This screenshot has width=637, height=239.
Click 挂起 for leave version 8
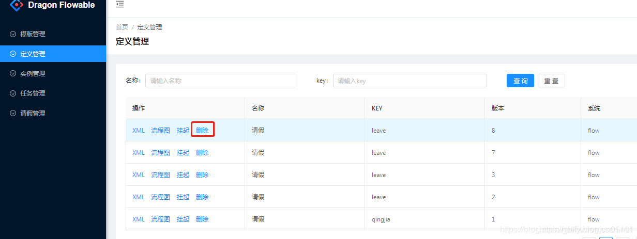click(x=183, y=130)
